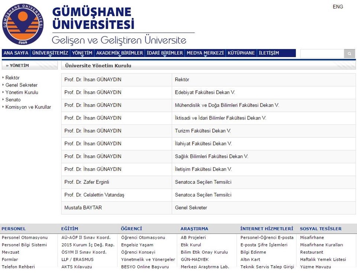Image resolution: width=357 pixels, height=273 pixels.
Task: Open Yüzme Havuzu link
Action: 316,267
